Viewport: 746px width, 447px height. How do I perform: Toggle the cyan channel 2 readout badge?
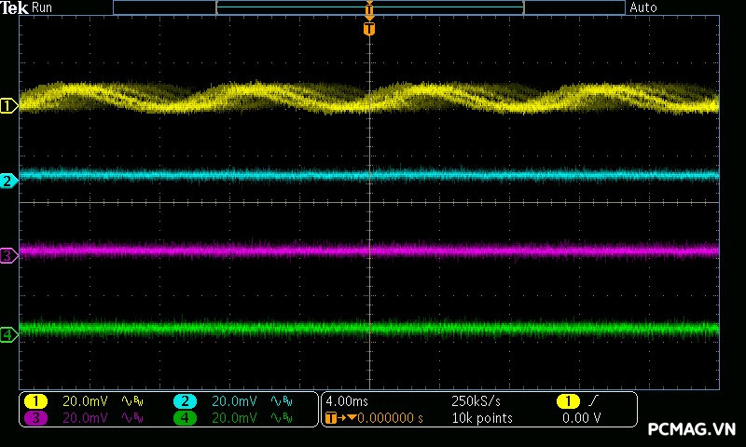pos(185,401)
